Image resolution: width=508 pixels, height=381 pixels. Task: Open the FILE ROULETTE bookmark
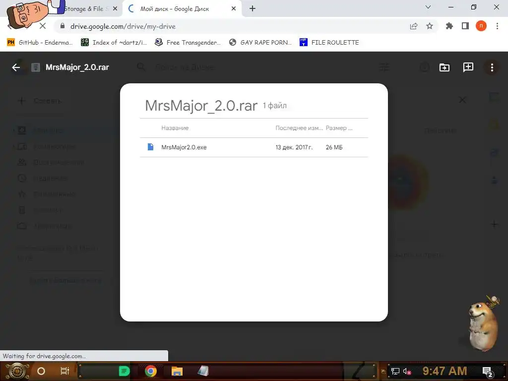point(329,43)
